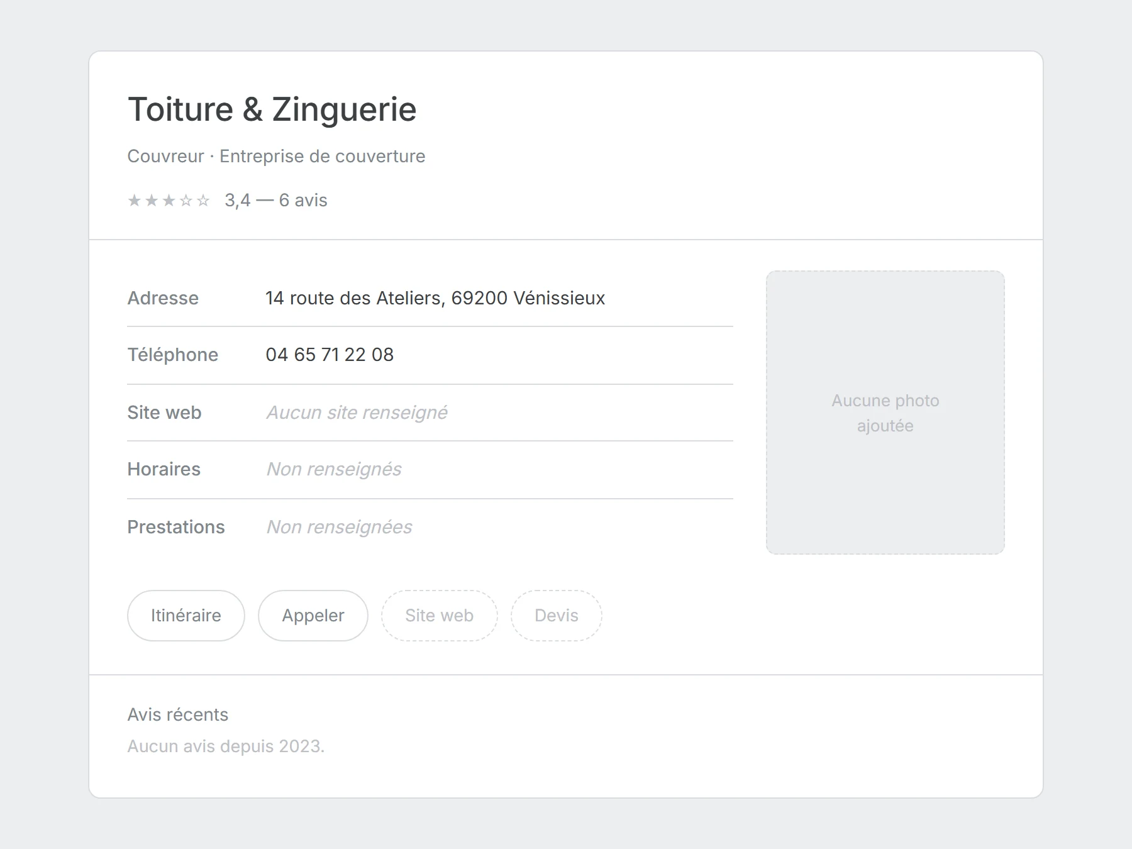1132x849 pixels.
Task: Click the Horaires 'Non renseignés' value
Action: (334, 469)
